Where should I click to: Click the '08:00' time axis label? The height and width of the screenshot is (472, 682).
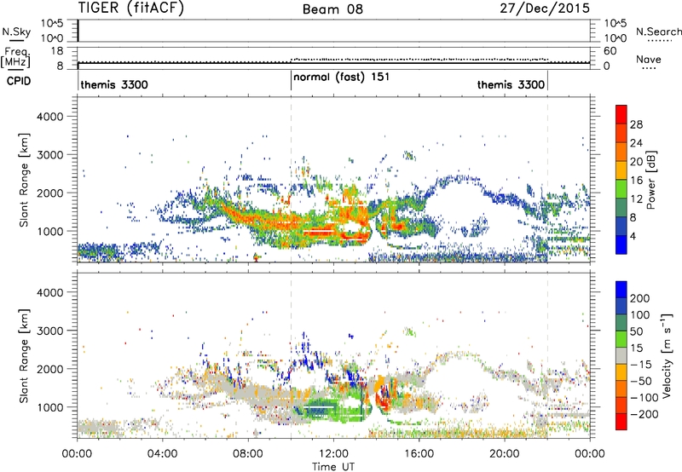click(248, 454)
